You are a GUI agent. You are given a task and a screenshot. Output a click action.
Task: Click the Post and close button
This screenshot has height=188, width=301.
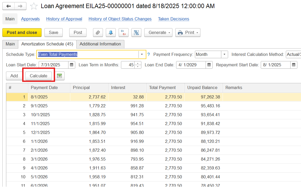click(22, 33)
